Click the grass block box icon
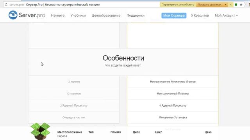This screenshot has height=140, width=250. pyautogui.click(x=40, y=131)
